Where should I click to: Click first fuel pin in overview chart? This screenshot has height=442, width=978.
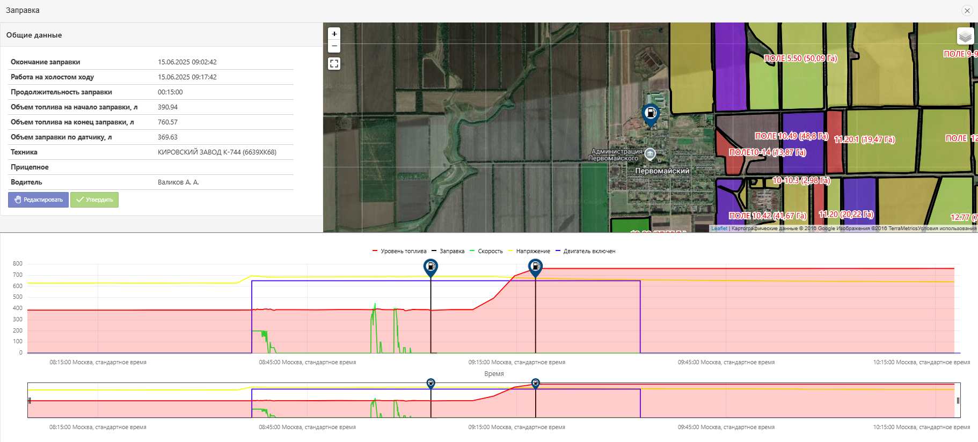430,383
